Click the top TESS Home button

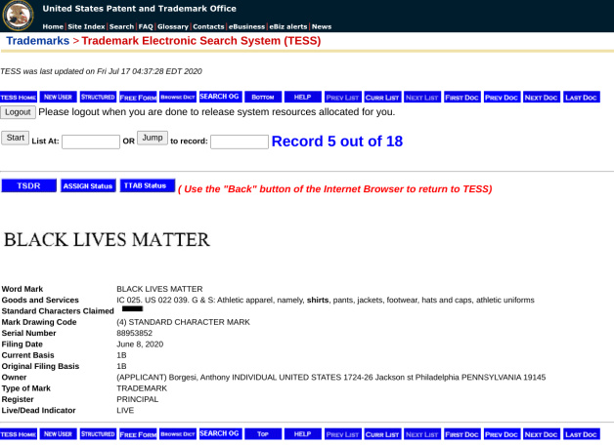tap(19, 97)
